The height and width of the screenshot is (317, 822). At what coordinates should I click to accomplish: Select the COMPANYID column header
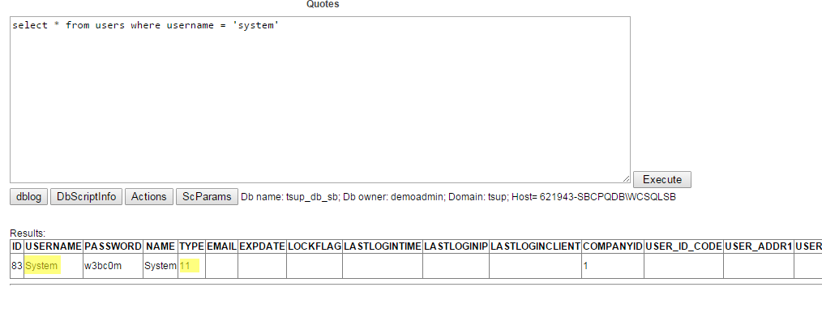click(x=613, y=246)
